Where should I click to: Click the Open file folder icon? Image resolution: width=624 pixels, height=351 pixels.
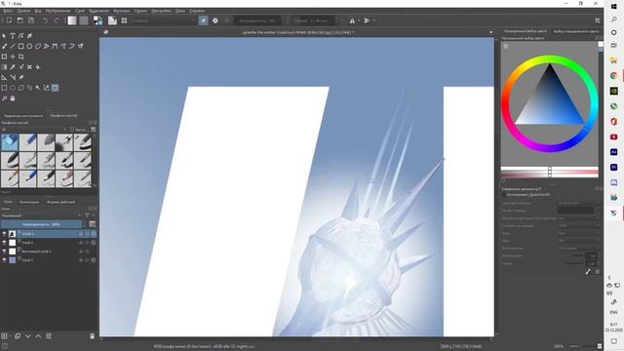(x=20, y=20)
